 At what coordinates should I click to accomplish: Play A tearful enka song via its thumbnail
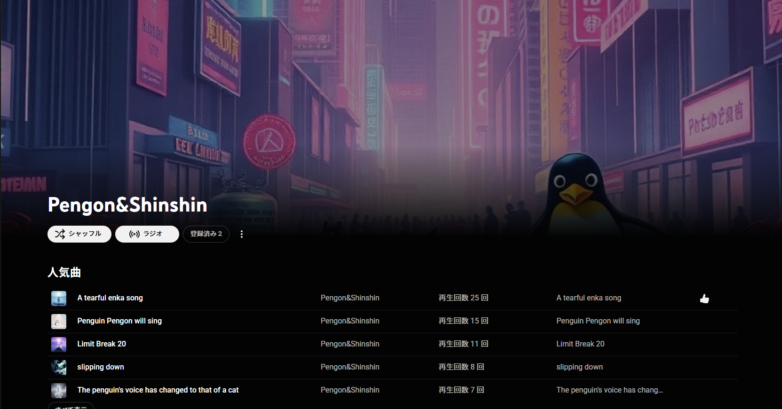(59, 299)
